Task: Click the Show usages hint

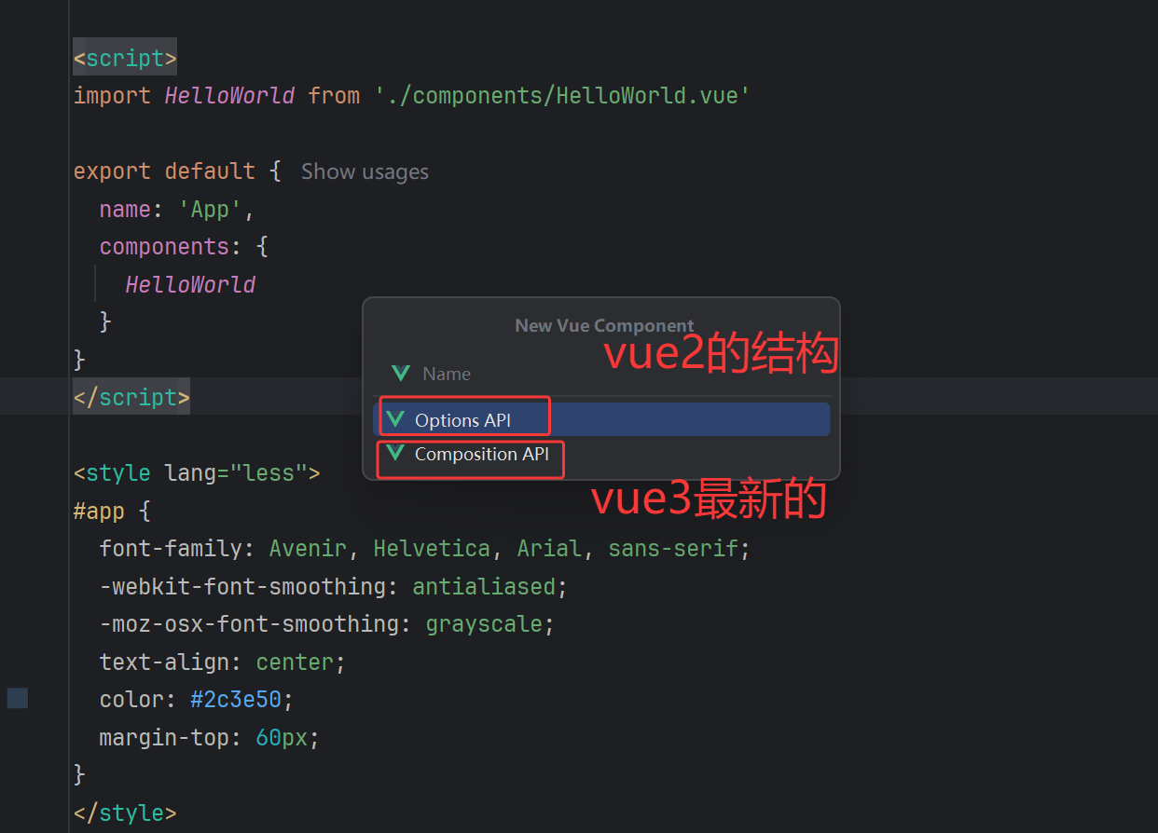Action: tap(365, 171)
